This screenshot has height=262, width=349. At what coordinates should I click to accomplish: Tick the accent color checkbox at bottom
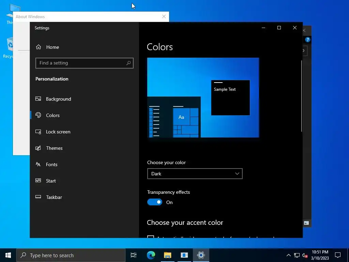pos(151,237)
